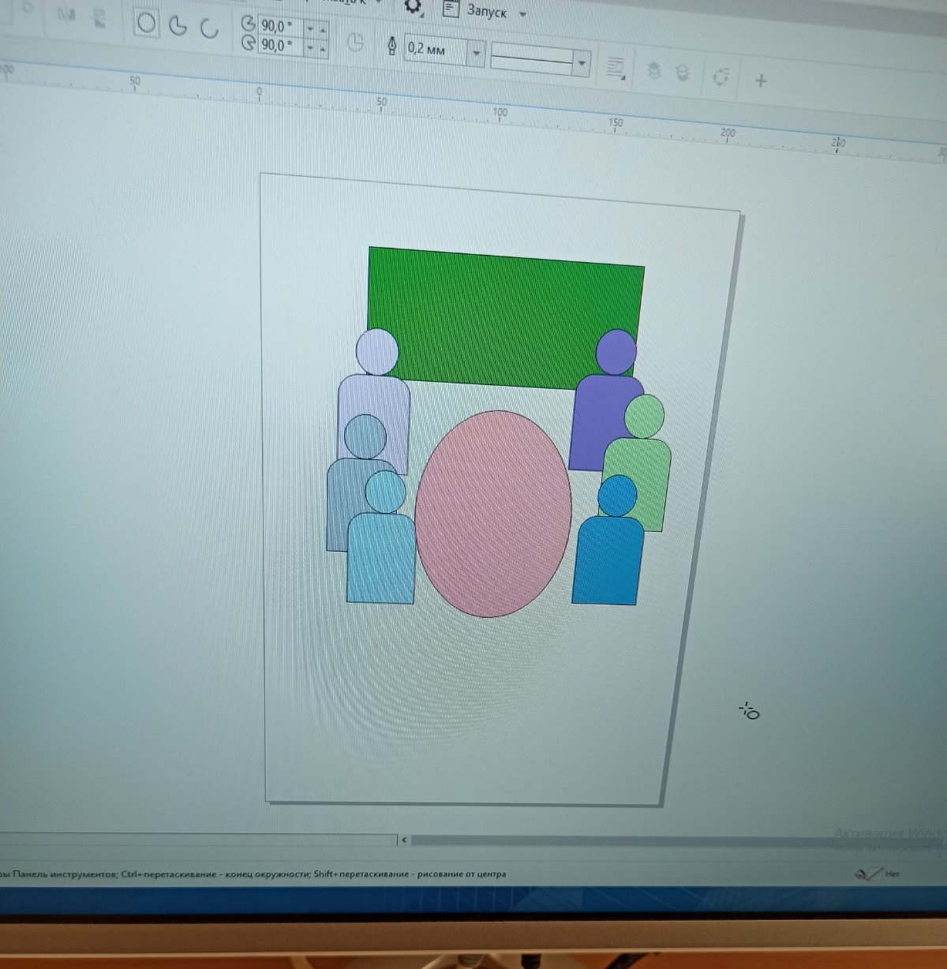Increase the start angle value

[x=323, y=28]
